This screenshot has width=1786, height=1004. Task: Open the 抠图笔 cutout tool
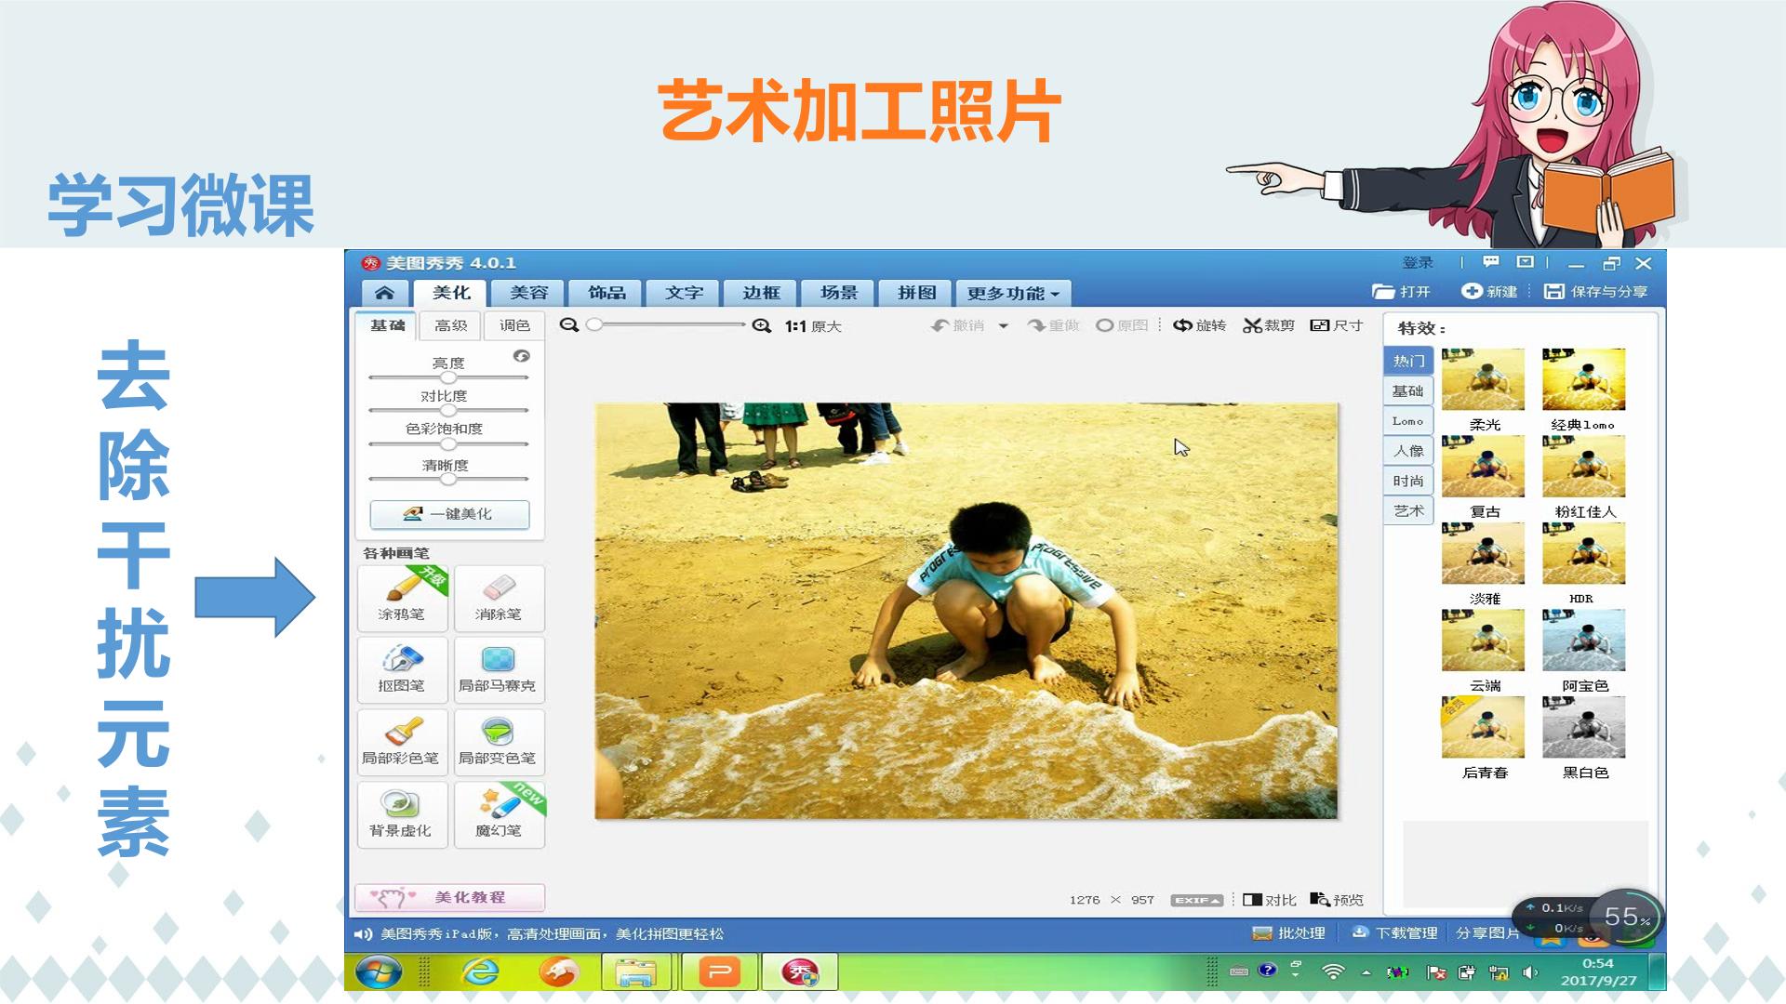[x=402, y=669]
